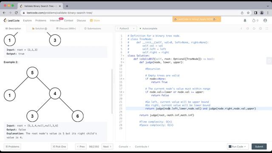Image resolution: width=272 pixels, height=153 pixels.
Task: Open the LeetCode account avatar
Action: pyautogui.click(x=265, y=20)
